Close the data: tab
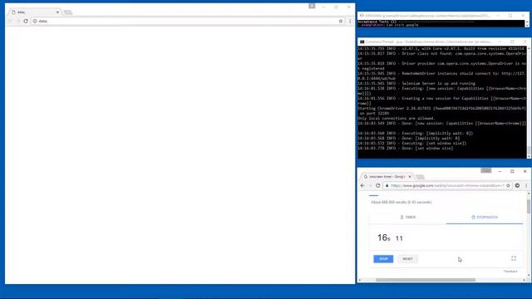Screen dimensions: 532x299 (x=57, y=12)
